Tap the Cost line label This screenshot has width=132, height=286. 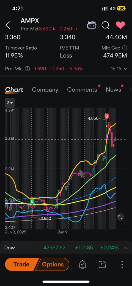click(26, 212)
